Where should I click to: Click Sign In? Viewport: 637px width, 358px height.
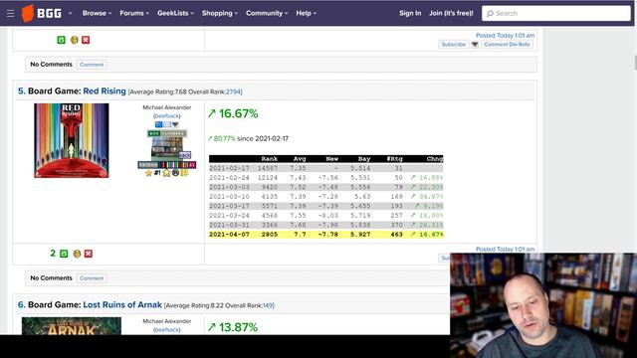(x=410, y=13)
